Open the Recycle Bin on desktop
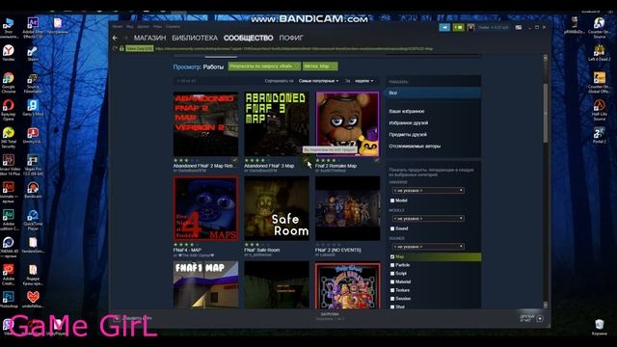 599,328
